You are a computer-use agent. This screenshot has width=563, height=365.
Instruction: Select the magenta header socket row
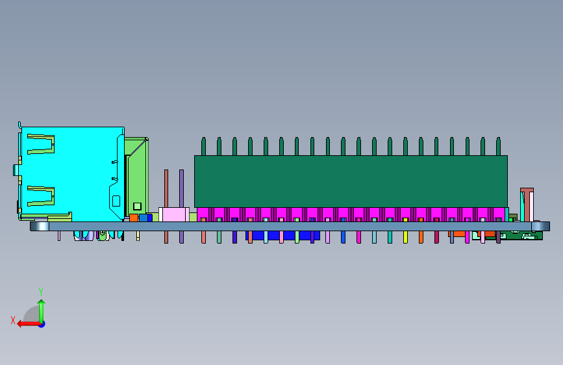point(352,214)
